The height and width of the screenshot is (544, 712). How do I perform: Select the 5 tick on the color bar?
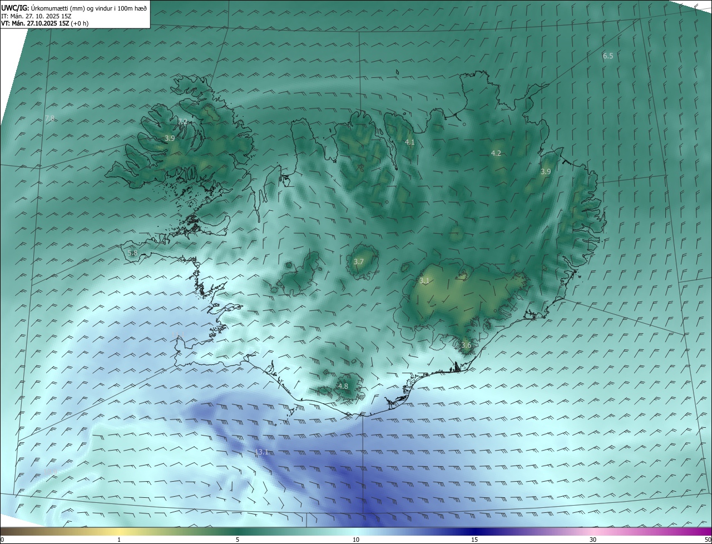pyautogui.click(x=238, y=540)
